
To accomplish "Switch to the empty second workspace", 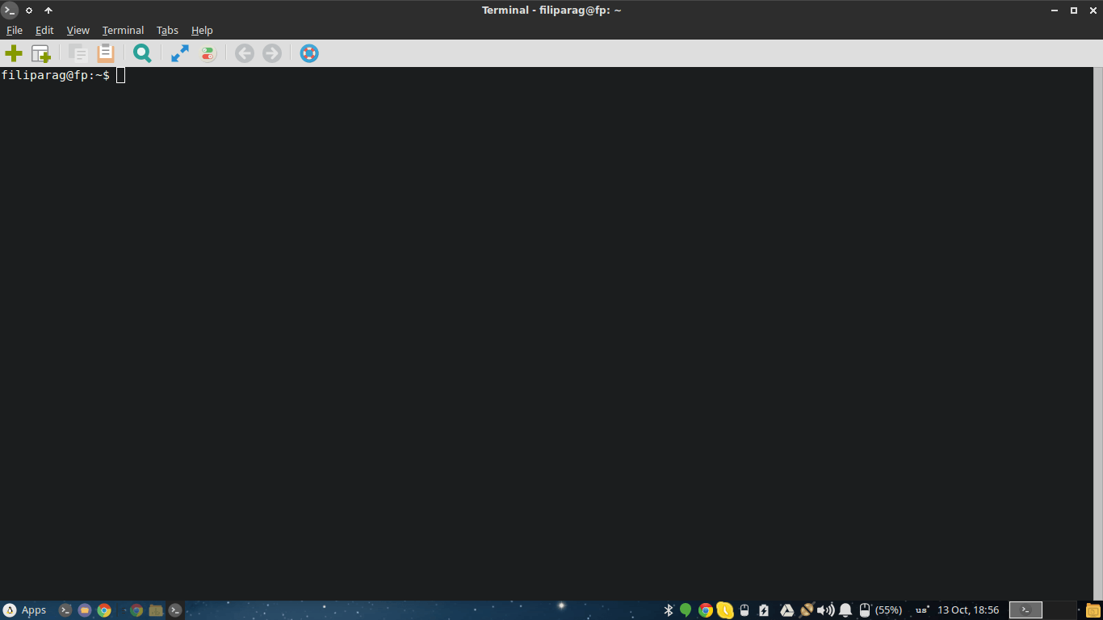I will [x=1059, y=610].
